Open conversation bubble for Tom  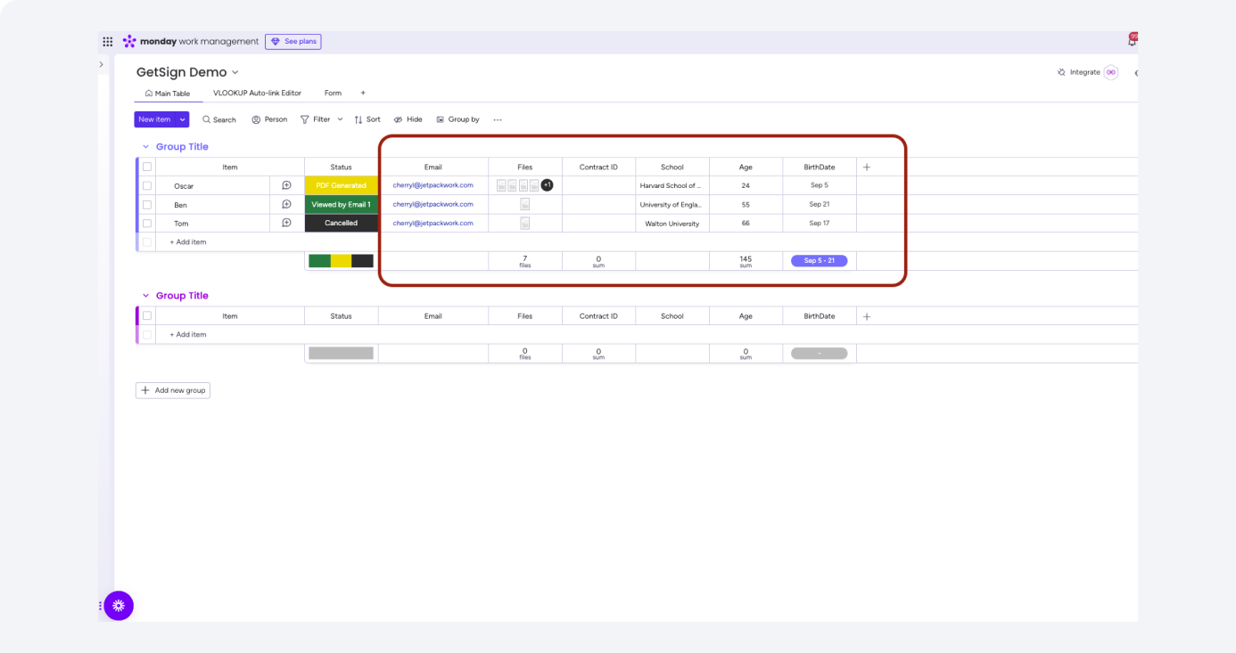pyautogui.click(x=286, y=223)
